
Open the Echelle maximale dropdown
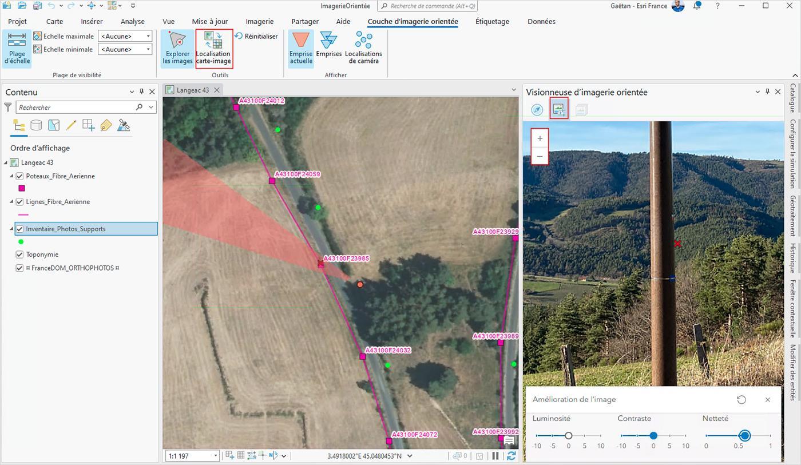(148, 36)
